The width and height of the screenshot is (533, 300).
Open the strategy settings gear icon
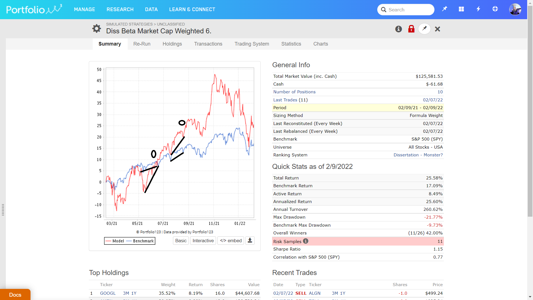point(96,28)
